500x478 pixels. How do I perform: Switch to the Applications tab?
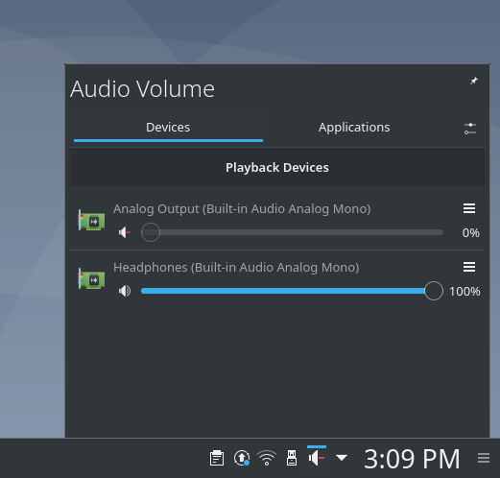(x=354, y=128)
